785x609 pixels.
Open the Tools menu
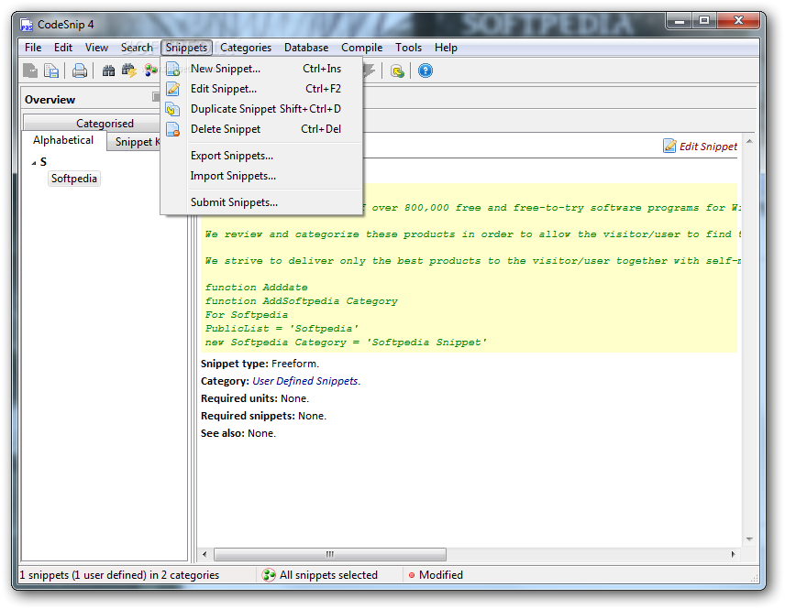[x=408, y=48]
